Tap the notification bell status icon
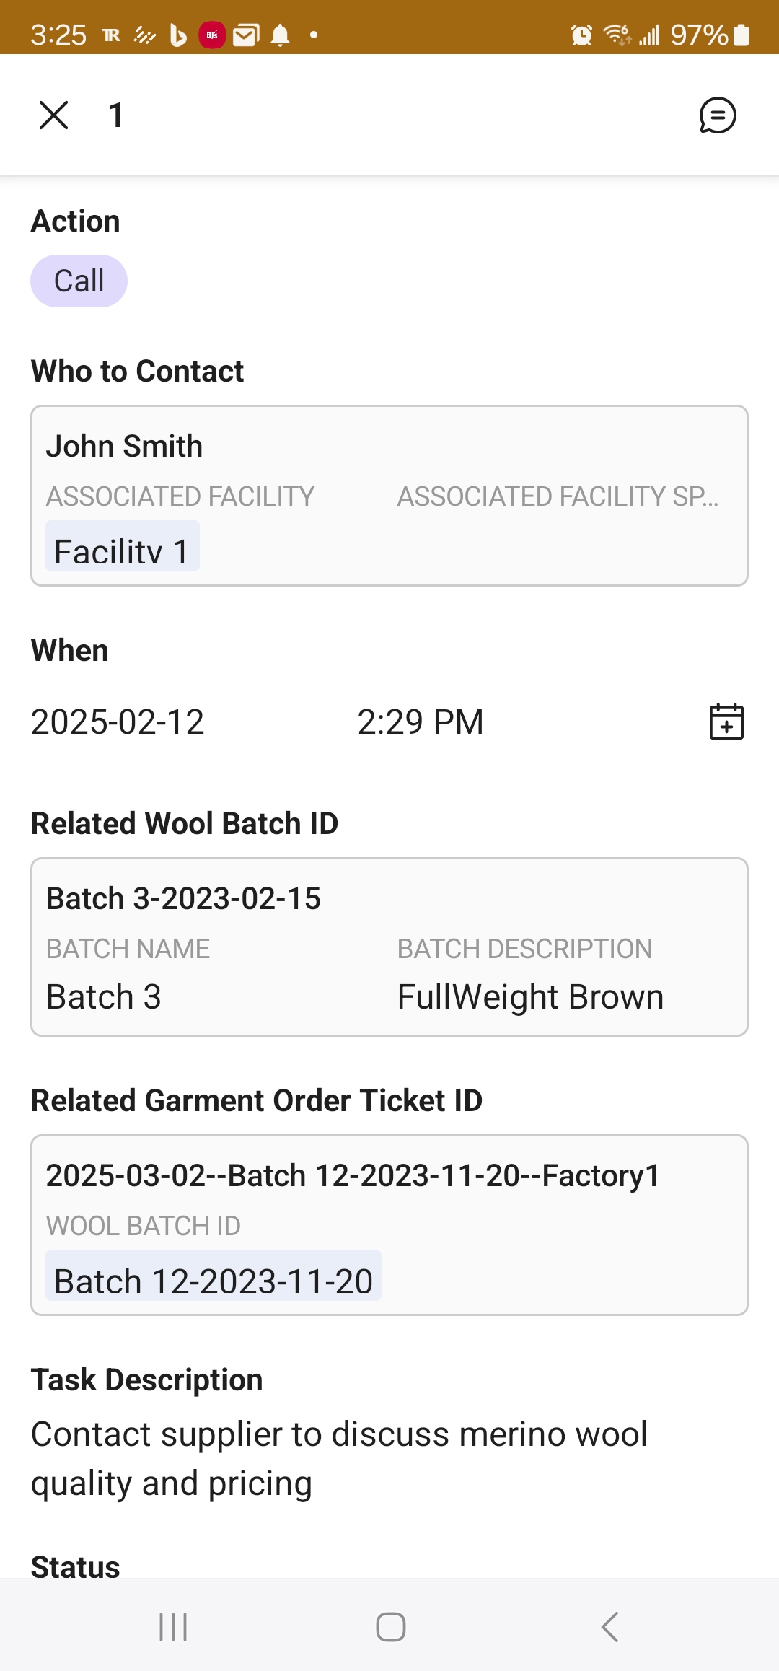Image resolution: width=779 pixels, height=1671 pixels. (x=281, y=35)
